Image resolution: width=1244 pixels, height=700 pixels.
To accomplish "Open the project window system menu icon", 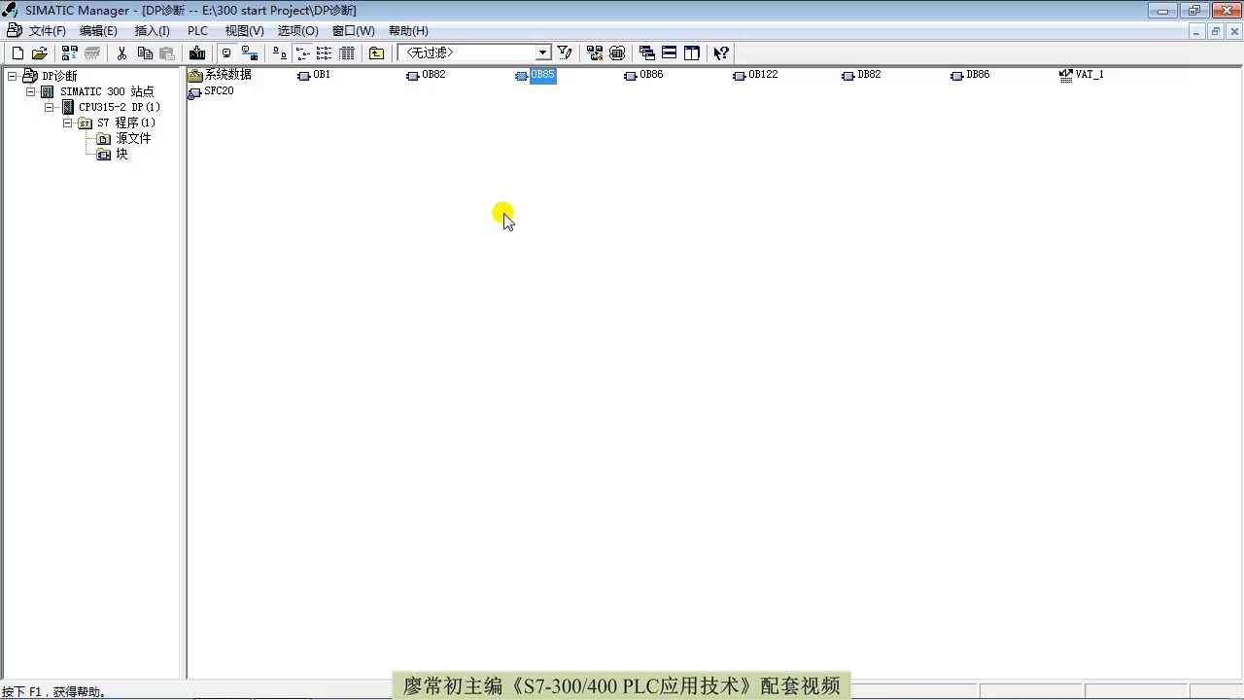I will 14,31.
